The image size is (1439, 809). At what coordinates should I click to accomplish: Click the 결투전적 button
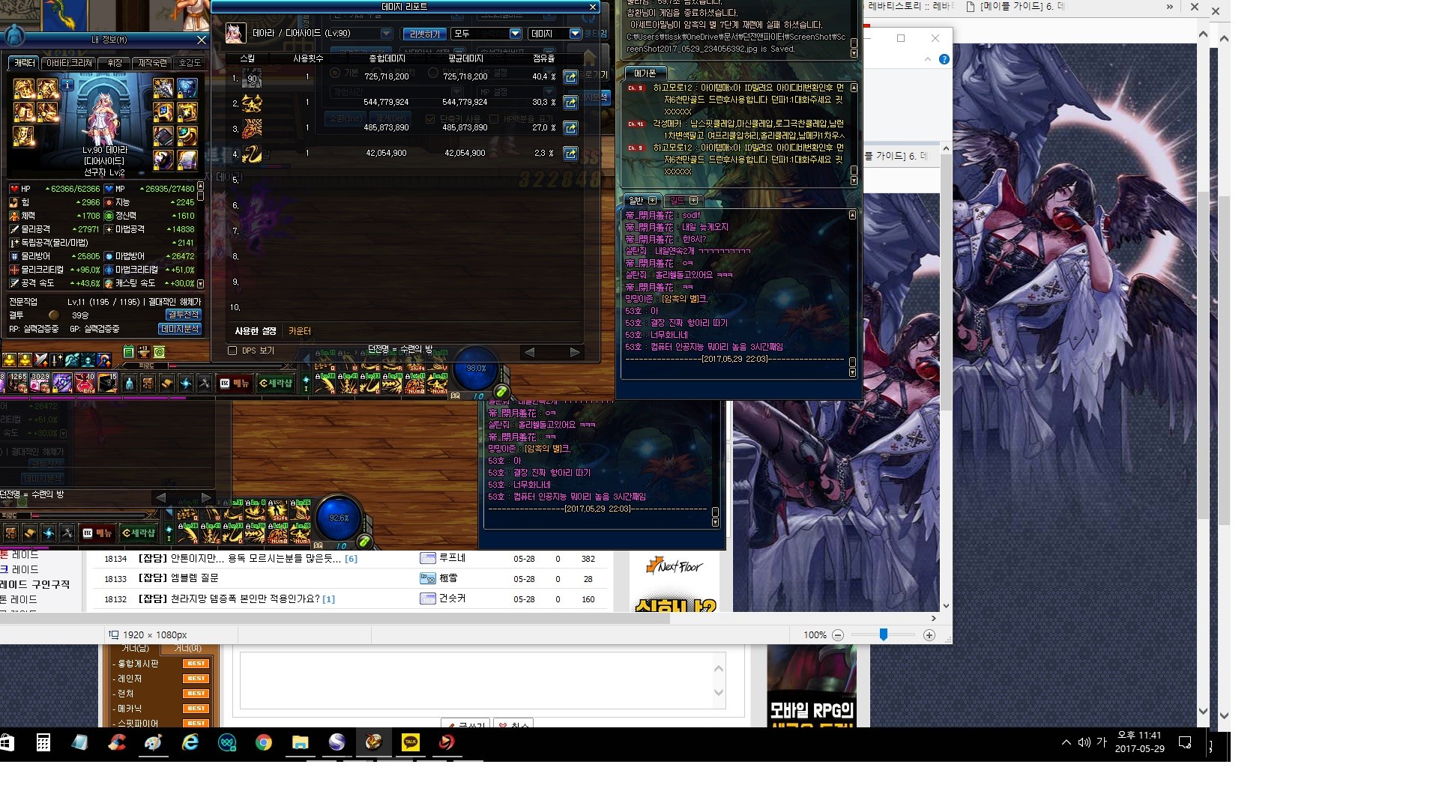[x=183, y=315]
